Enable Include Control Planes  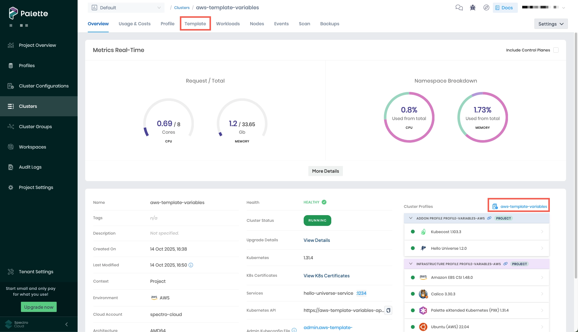pos(556,50)
